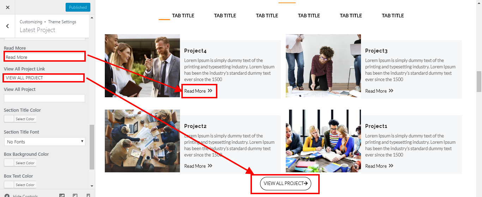Click the Published button
Screen dimensions: 482x197
pos(78,7)
